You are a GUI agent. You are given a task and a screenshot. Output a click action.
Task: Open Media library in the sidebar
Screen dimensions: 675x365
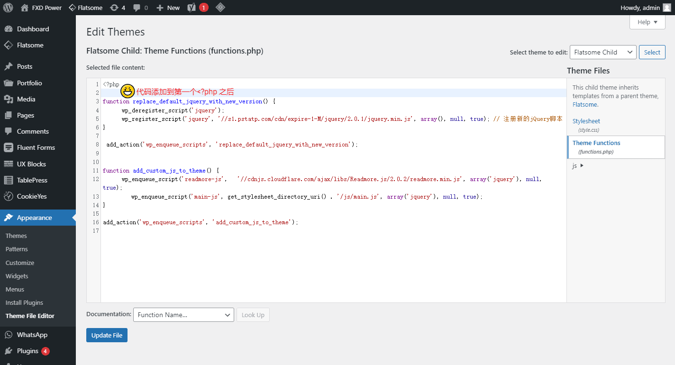tap(26, 99)
